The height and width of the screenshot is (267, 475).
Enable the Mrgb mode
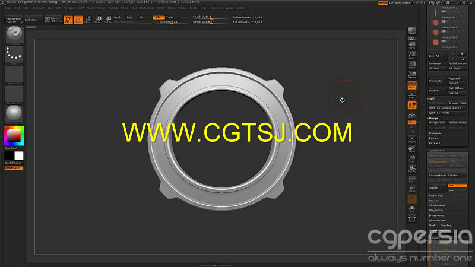point(118,17)
